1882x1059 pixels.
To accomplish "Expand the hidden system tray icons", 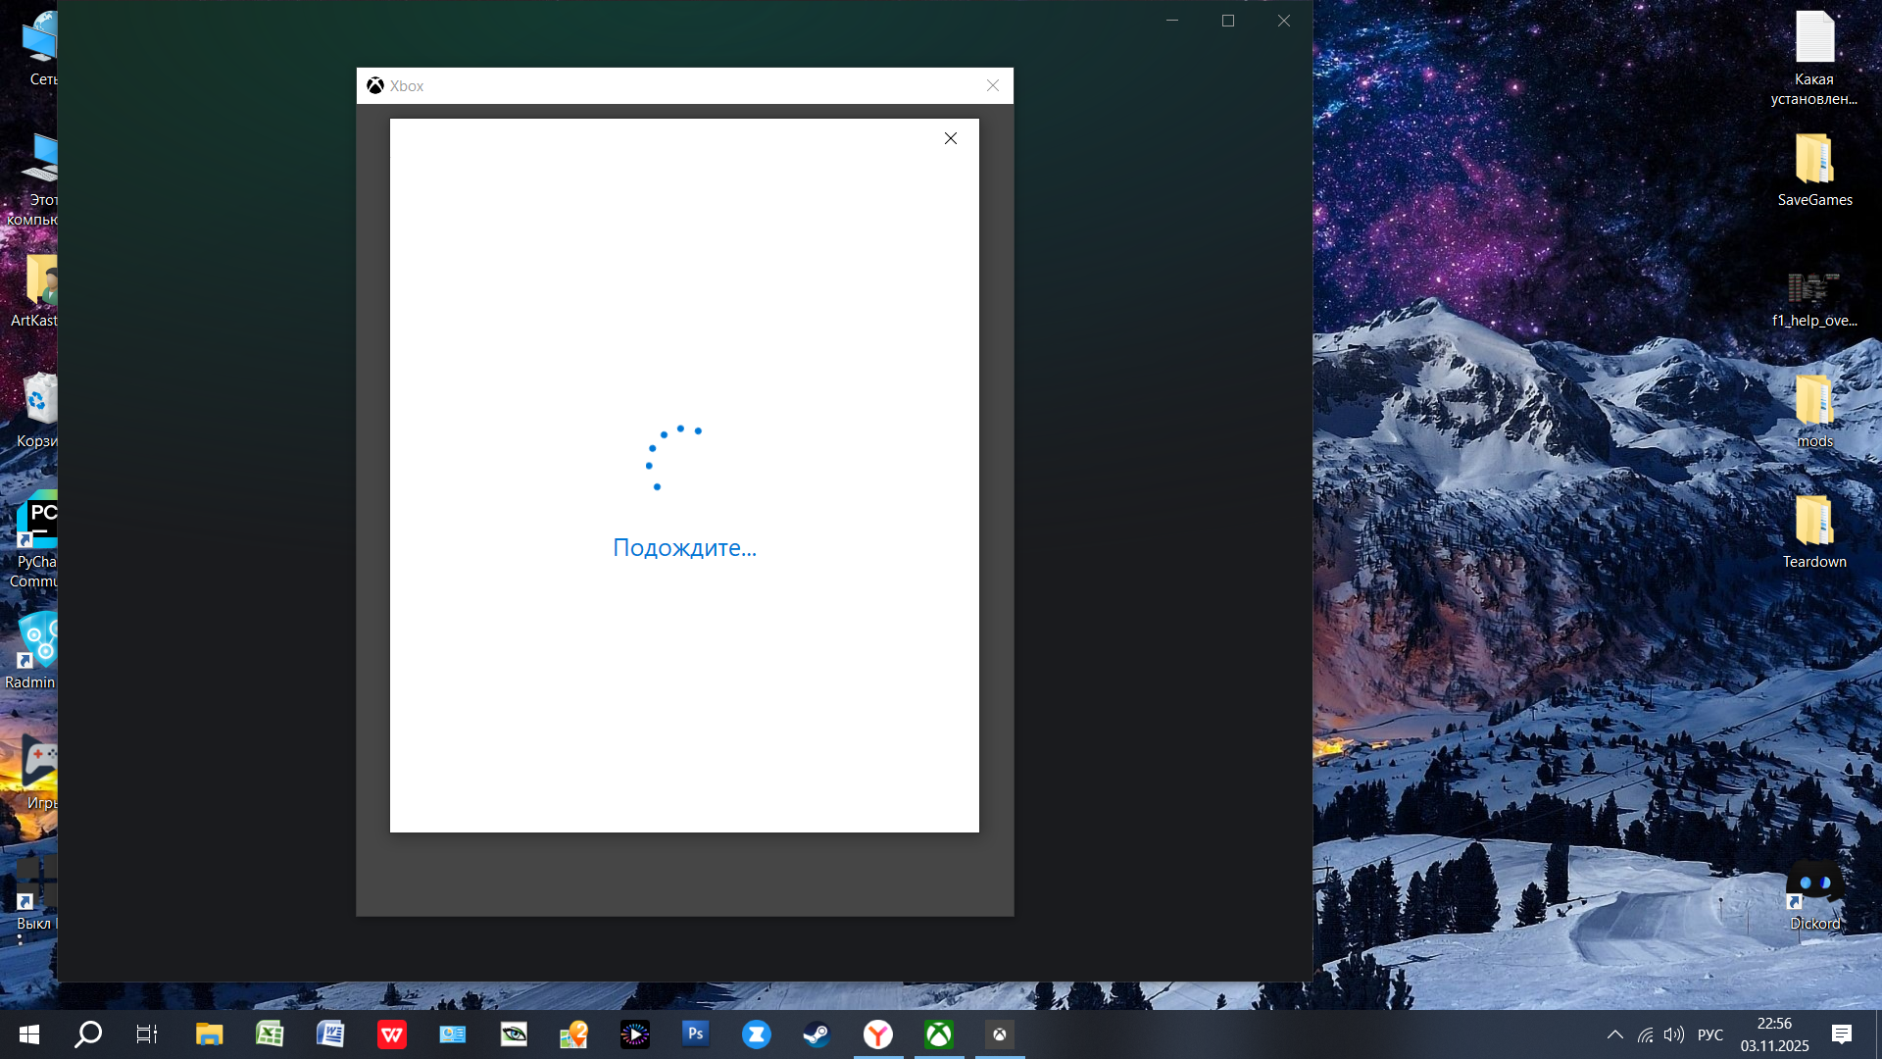I will [1614, 1034].
